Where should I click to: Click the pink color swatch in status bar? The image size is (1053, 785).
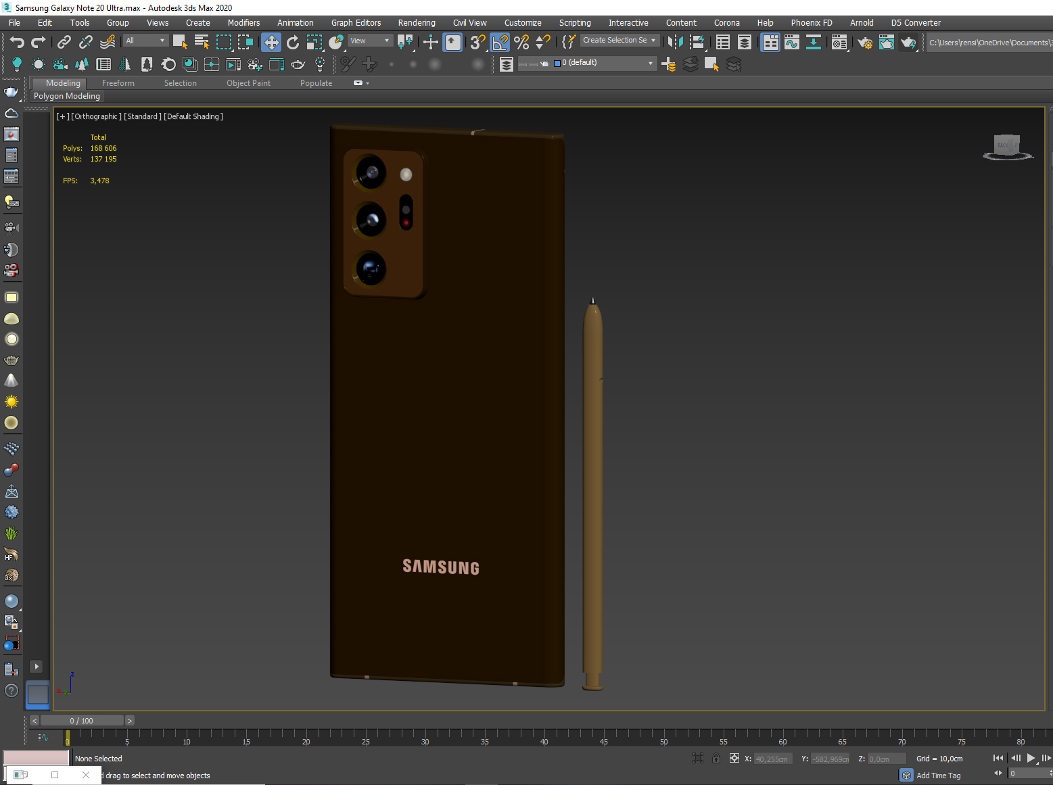point(36,757)
